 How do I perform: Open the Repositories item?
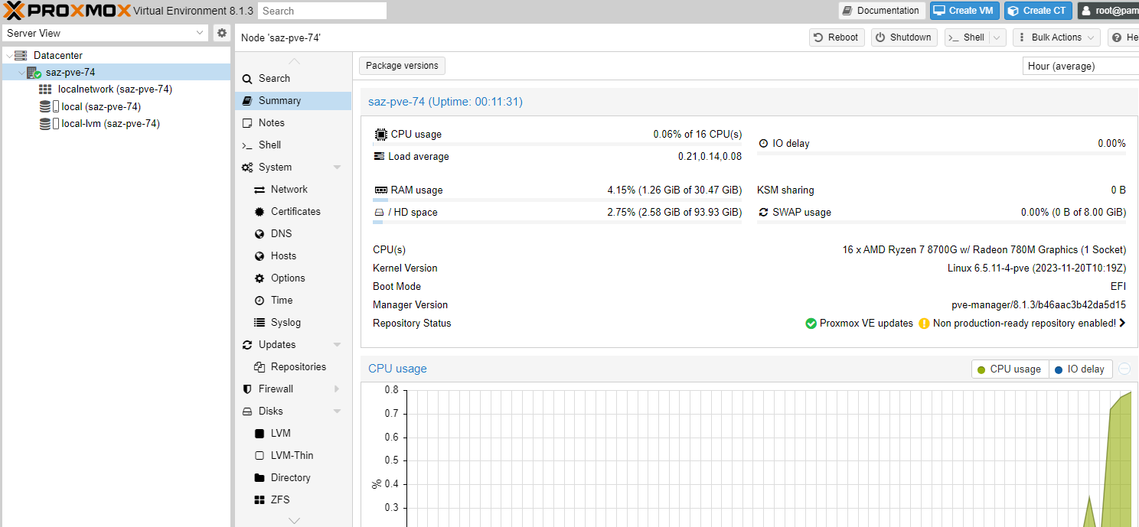[293, 366]
